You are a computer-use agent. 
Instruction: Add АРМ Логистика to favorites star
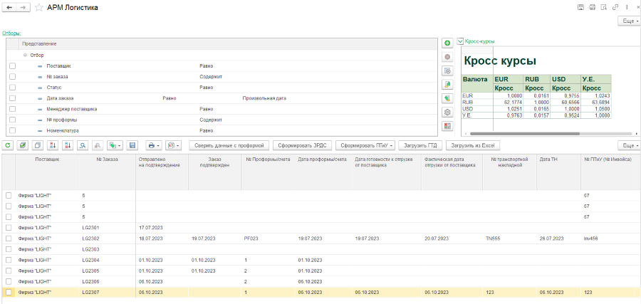point(39,7)
